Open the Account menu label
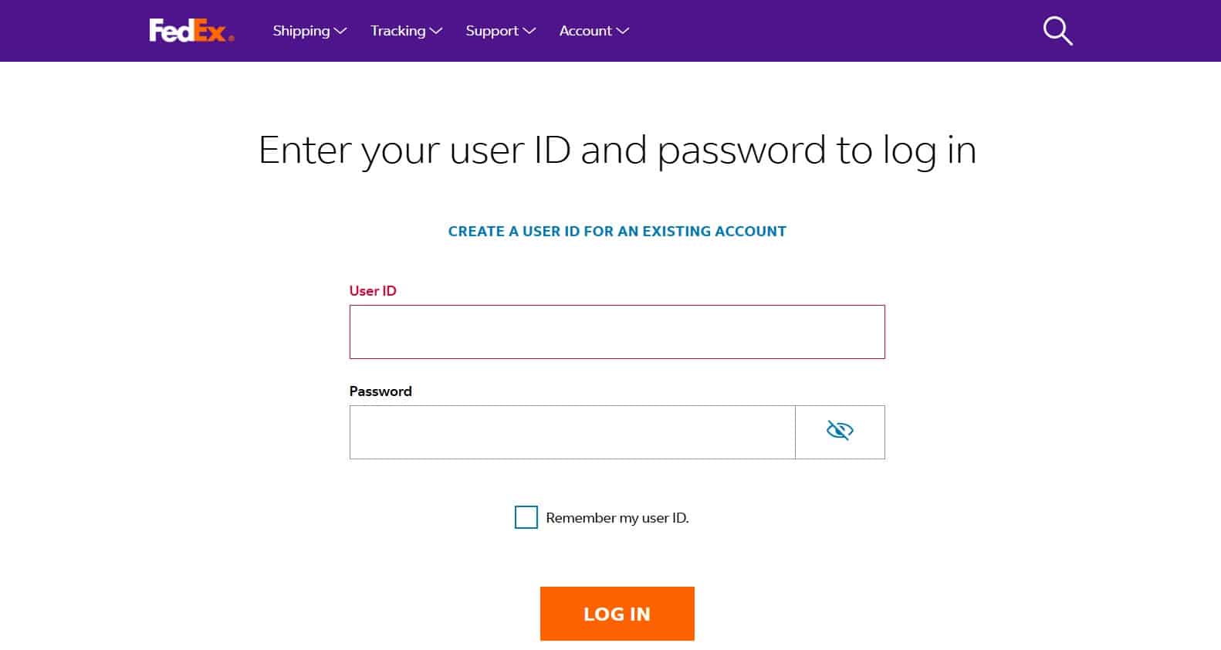 (x=585, y=31)
